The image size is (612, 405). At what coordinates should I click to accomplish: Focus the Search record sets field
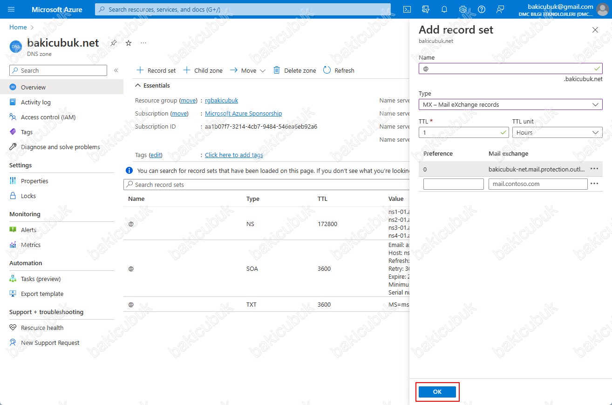(266, 185)
